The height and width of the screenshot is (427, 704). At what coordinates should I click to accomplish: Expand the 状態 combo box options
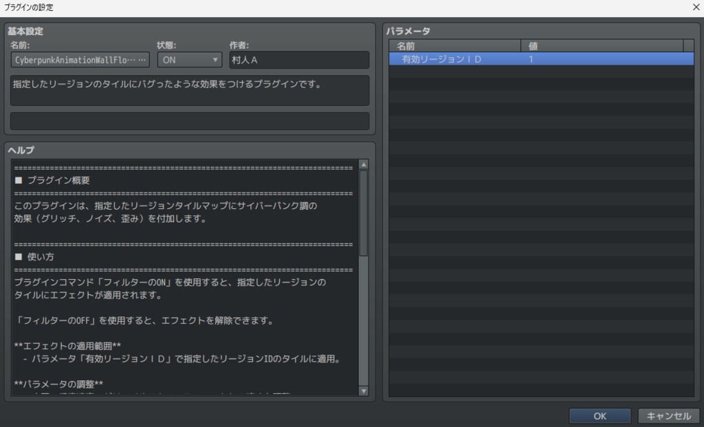[x=214, y=60]
